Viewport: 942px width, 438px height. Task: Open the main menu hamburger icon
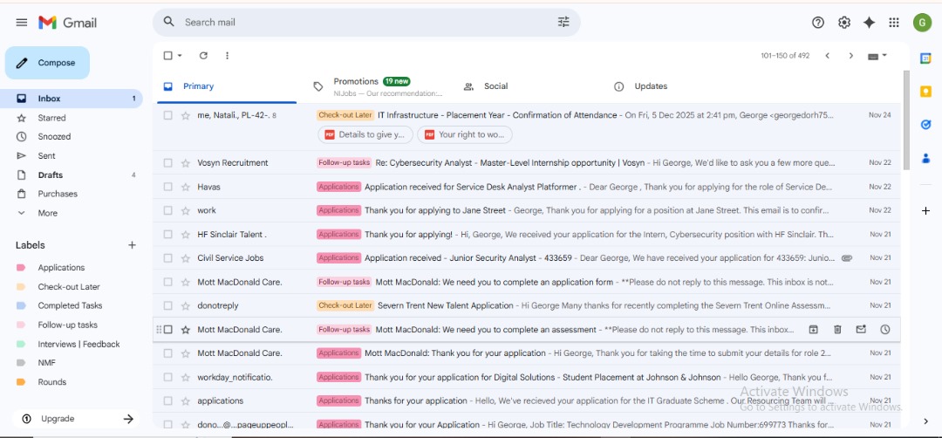[22, 22]
